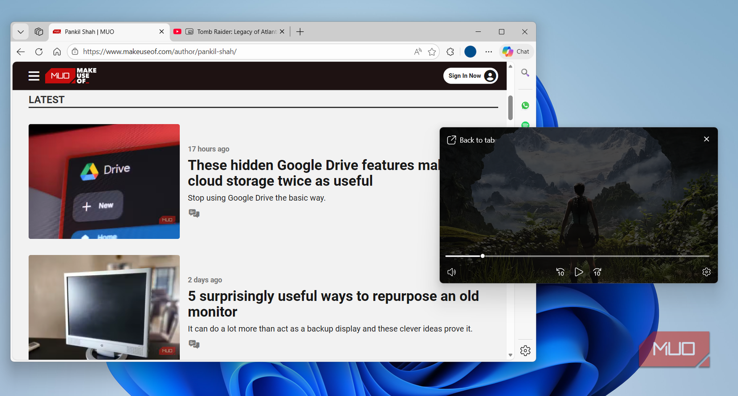The width and height of the screenshot is (738, 396).
Task: Click the page vertical scrollbar thumb
Action: [510, 107]
